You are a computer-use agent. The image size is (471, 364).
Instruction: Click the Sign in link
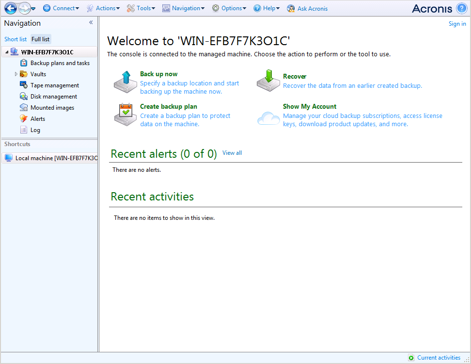pos(457,23)
